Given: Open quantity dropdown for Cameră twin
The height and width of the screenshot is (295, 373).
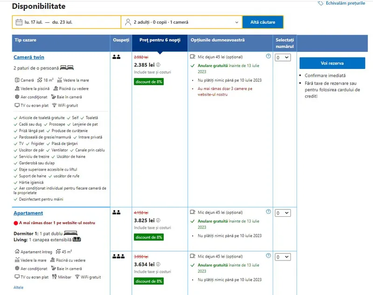Looking at the screenshot, I should pos(283,58).
